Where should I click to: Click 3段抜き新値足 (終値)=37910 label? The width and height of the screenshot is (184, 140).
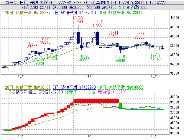[x=36, y=92]
